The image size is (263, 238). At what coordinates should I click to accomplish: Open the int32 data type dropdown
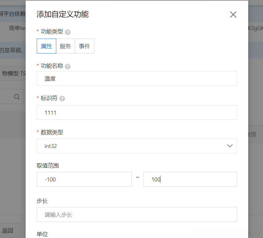coord(137,146)
